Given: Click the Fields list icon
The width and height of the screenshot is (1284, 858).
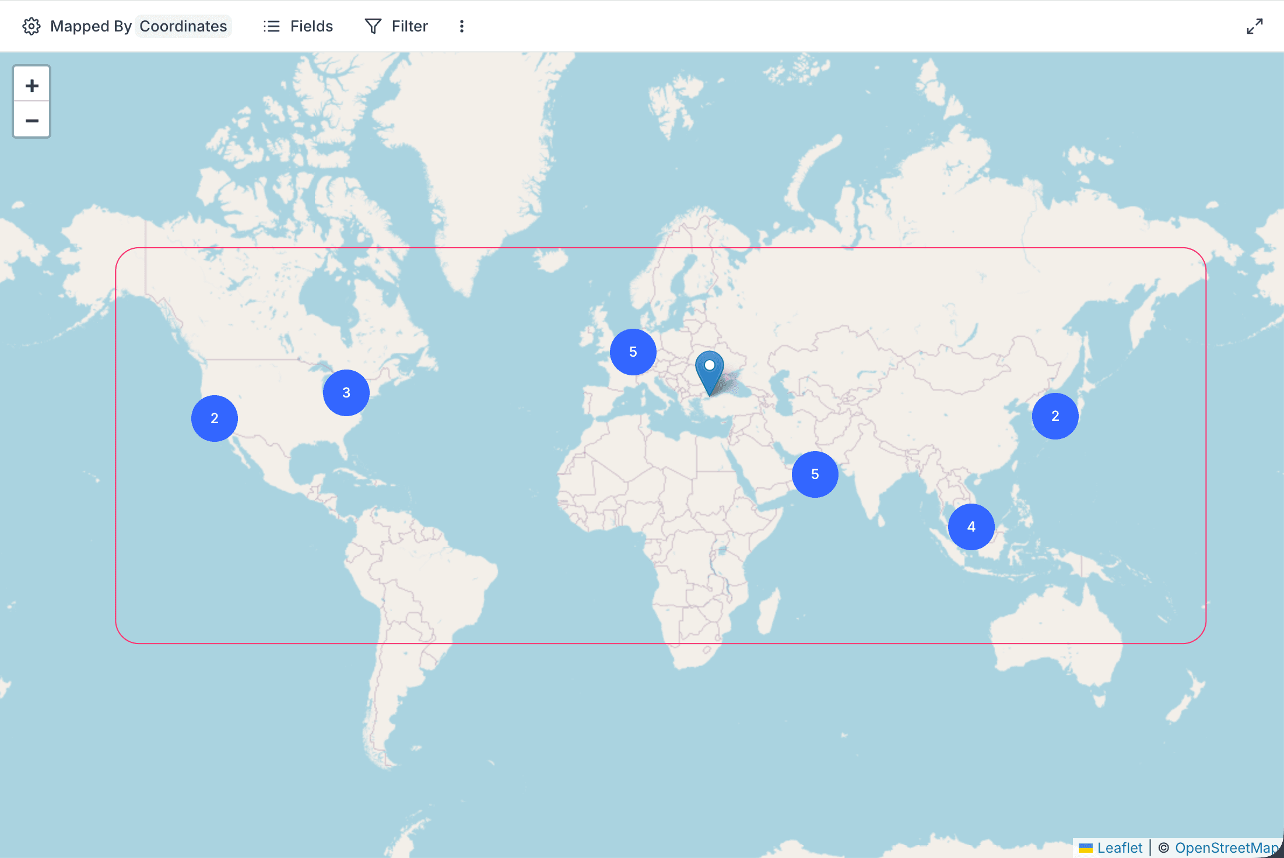Looking at the screenshot, I should coord(272,26).
